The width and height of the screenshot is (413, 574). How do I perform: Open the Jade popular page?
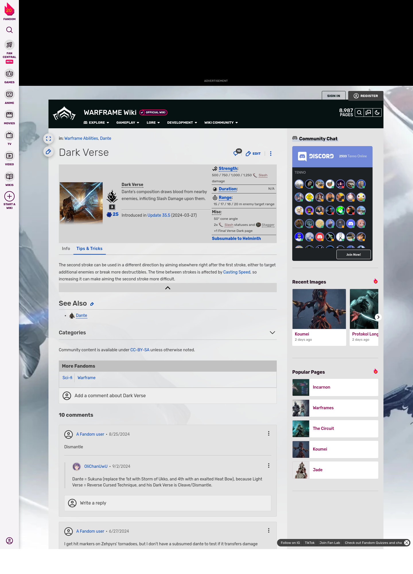pyautogui.click(x=335, y=470)
